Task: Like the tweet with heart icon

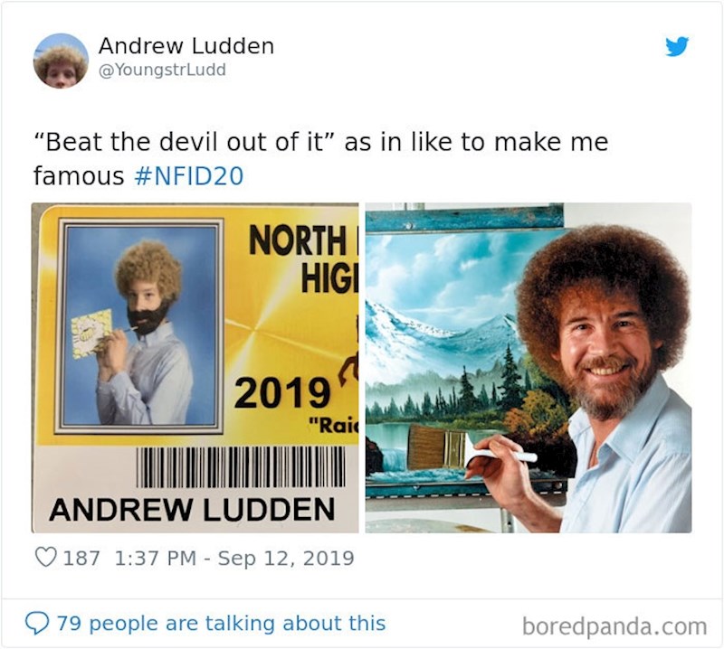Action: pyautogui.click(x=46, y=557)
